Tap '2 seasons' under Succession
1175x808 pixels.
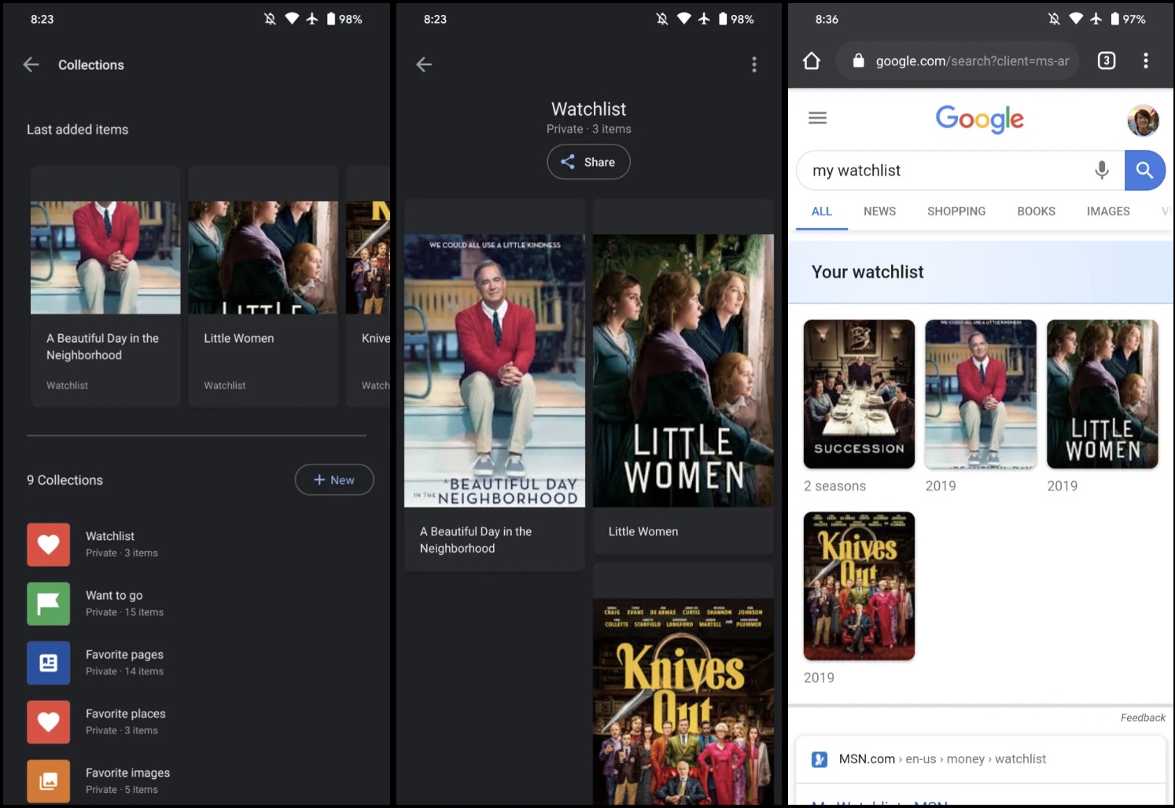point(834,486)
